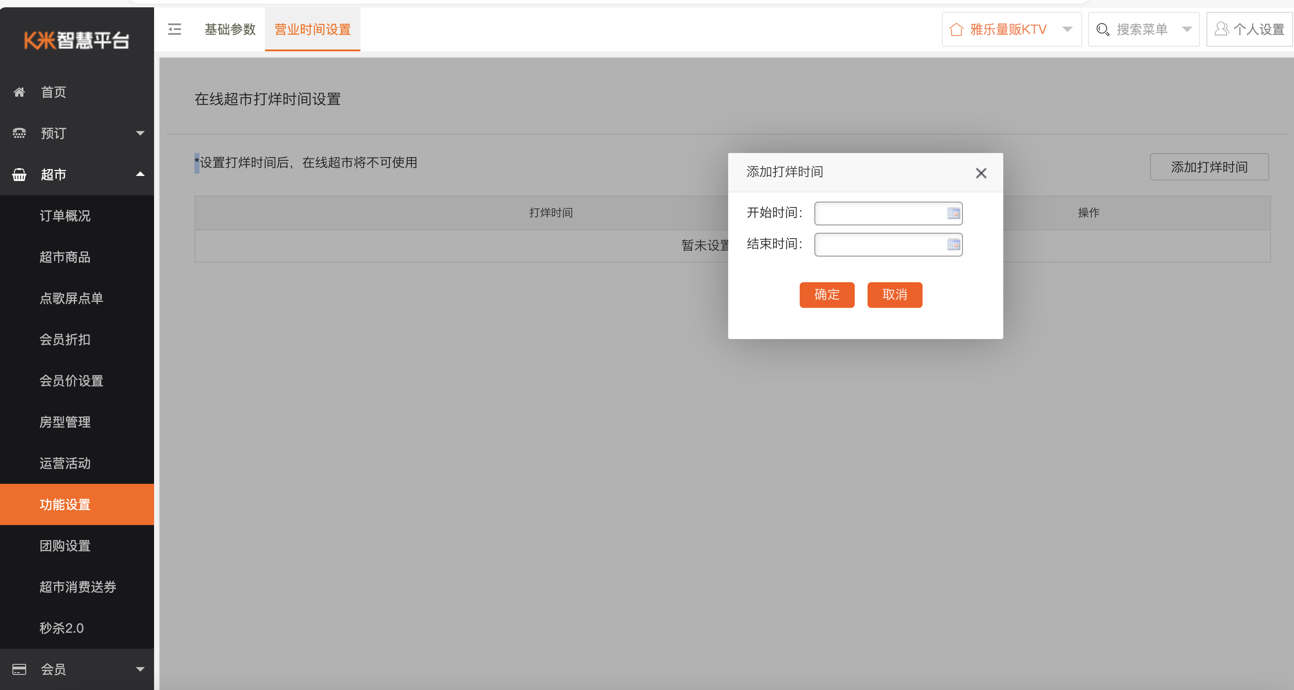1294x690 pixels.
Task: Close the 添加打烊时间 dialog
Action: (981, 173)
